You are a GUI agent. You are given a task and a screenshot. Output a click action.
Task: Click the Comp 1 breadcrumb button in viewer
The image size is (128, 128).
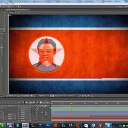point(11,12)
